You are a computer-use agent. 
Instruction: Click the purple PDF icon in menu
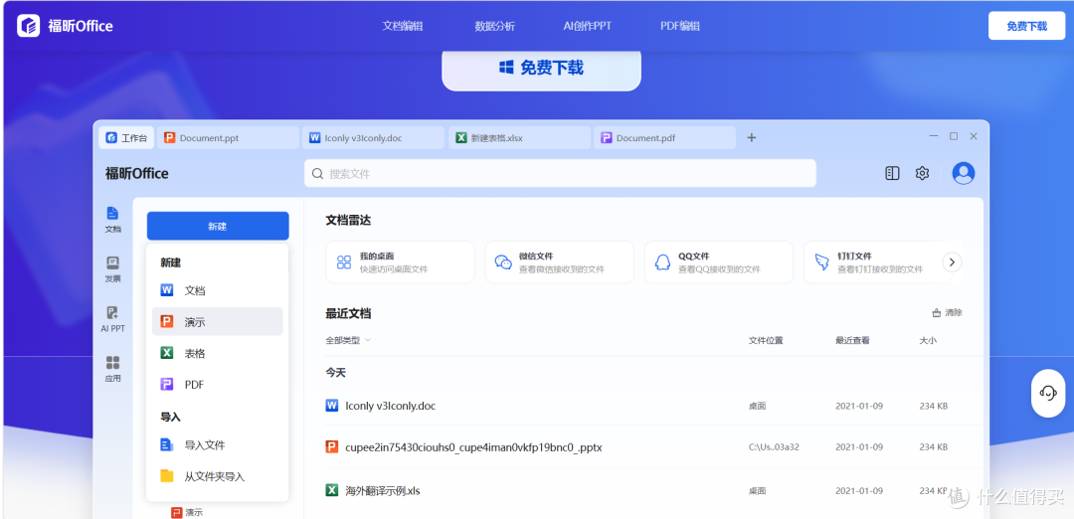pos(167,385)
